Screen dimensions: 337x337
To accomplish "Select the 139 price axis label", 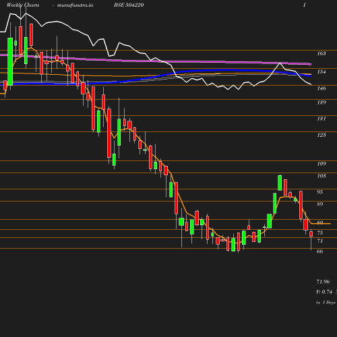I will (x=321, y=102).
